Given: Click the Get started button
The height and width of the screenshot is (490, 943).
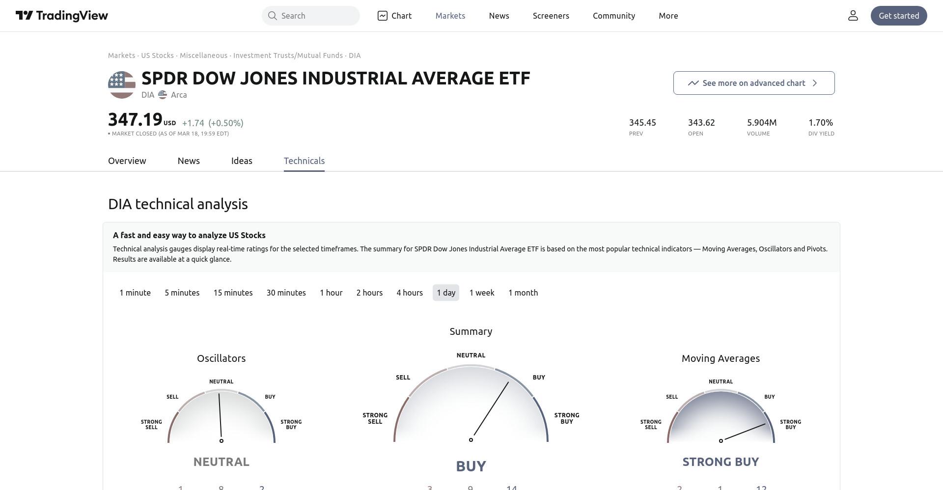Looking at the screenshot, I should (899, 16).
